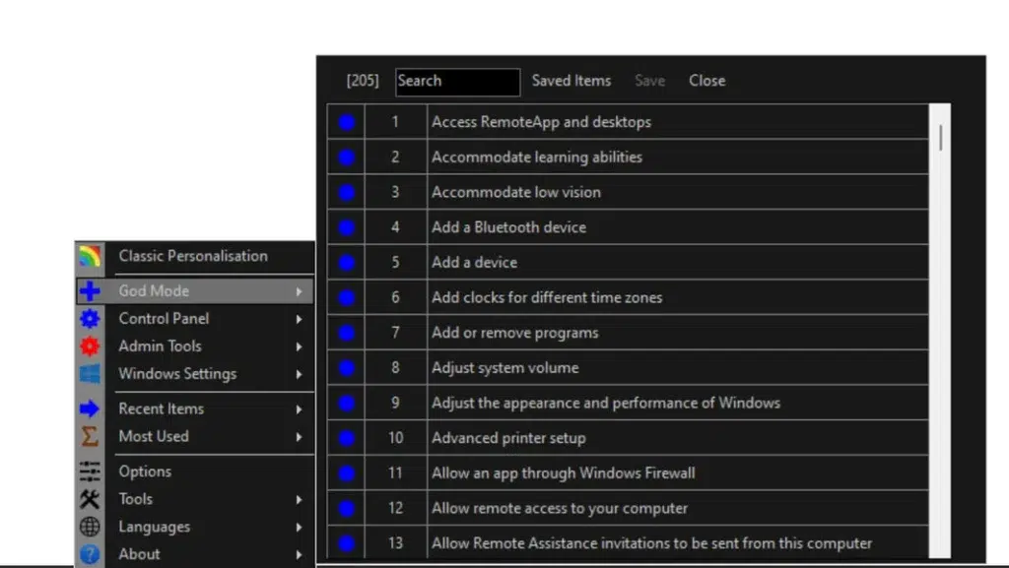This screenshot has width=1009, height=568.
Task: Open Allow Remote Assistance invitations entry
Action: coord(652,543)
